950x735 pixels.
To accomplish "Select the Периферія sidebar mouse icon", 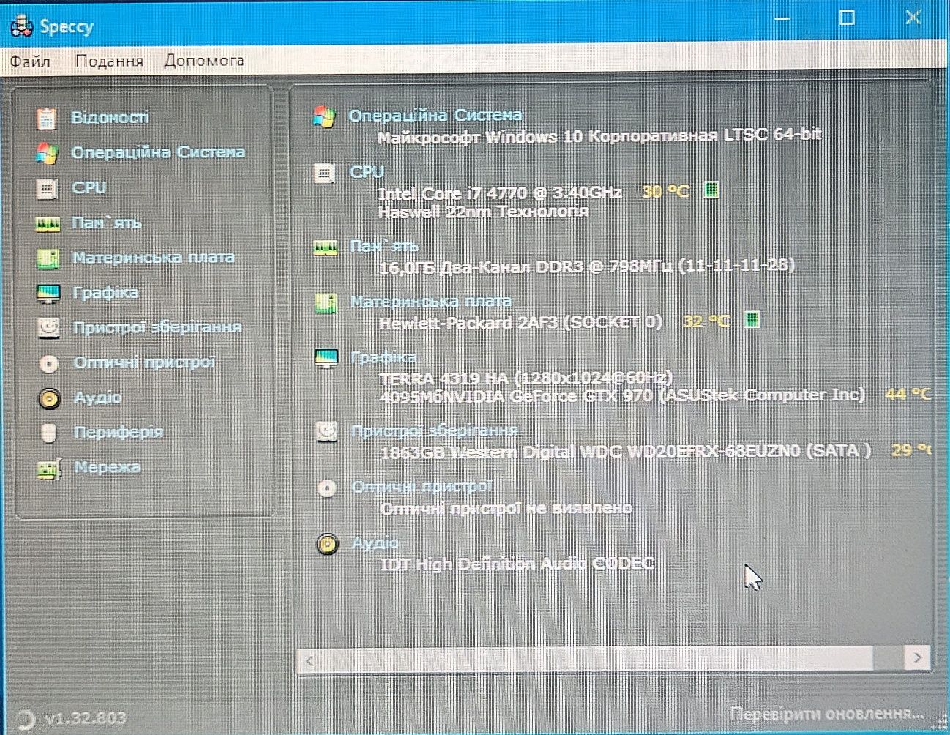I will coord(49,433).
